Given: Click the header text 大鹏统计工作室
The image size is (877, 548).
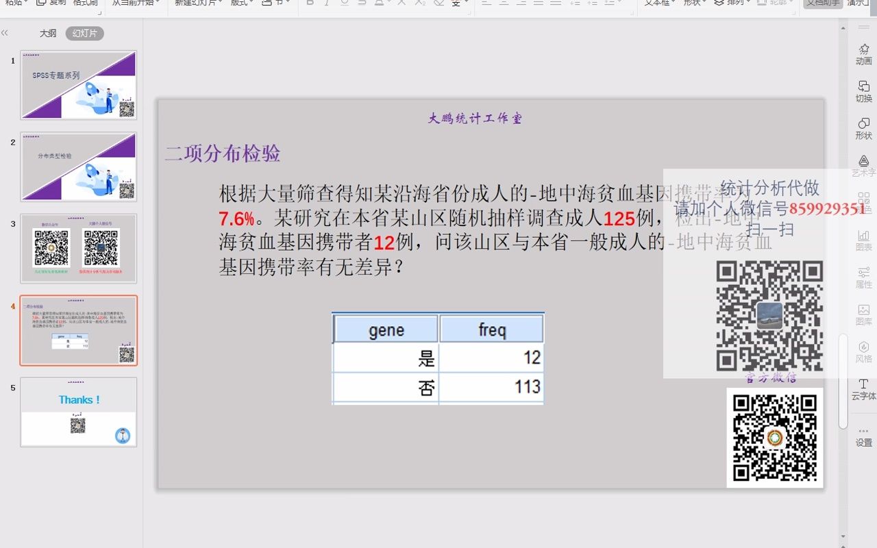Looking at the screenshot, I should pyautogui.click(x=475, y=119).
